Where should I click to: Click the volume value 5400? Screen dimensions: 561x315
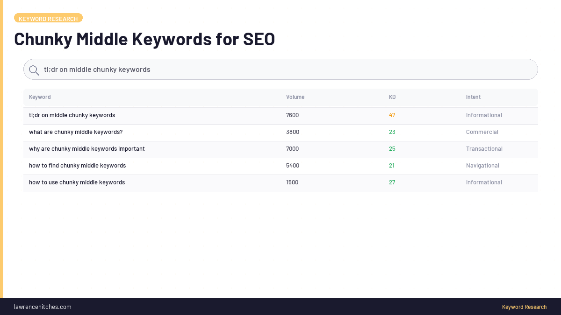[x=293, y=165]
